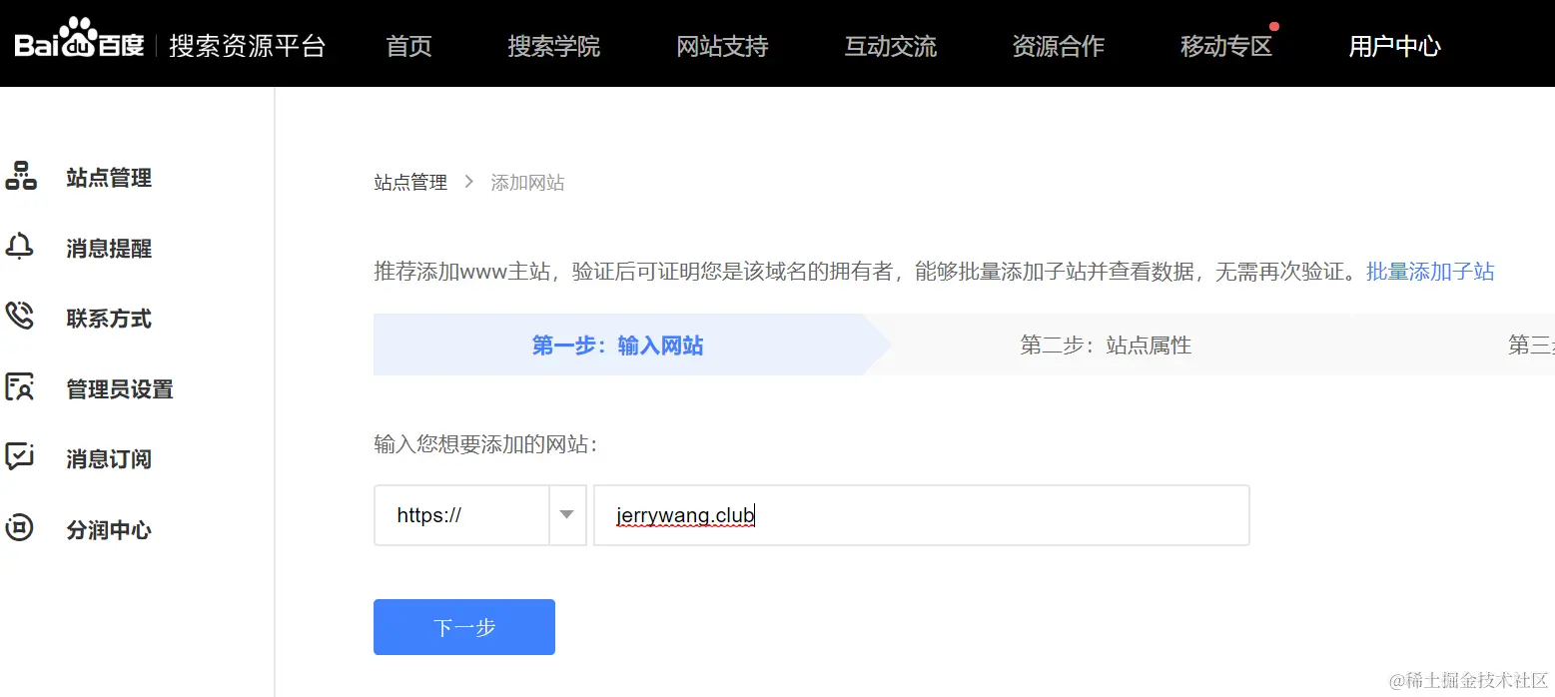Click the 搜索资源平台 title text
Viewport: 1555px width, 697px height.
[x=247, y=46]
